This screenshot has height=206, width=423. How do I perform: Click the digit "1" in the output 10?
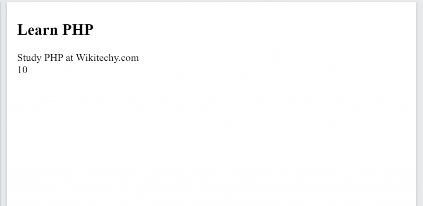tap(20, 70)
